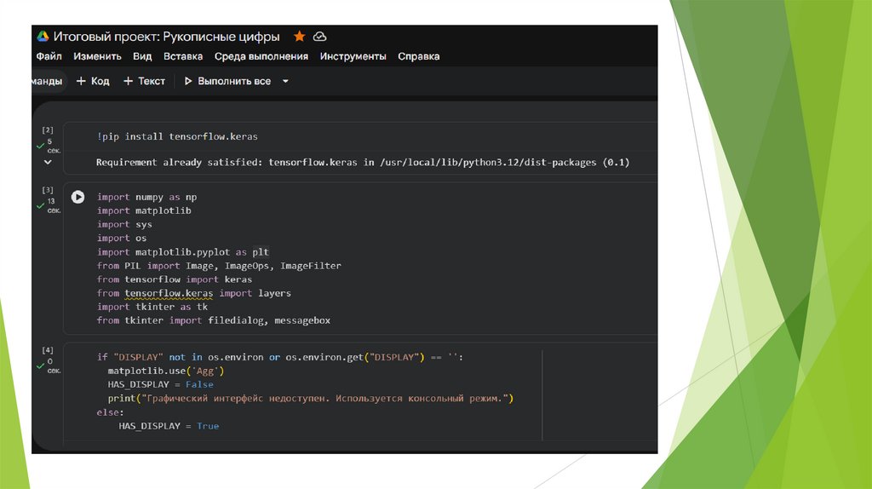Add a text cell with + Текст

point(144,82)
